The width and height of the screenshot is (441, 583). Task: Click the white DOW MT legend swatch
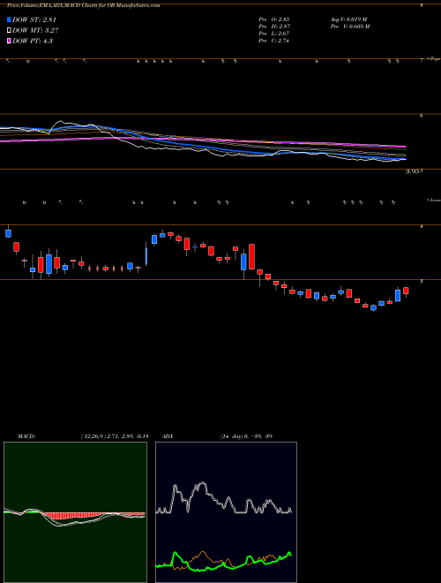[x=9, y=31]
